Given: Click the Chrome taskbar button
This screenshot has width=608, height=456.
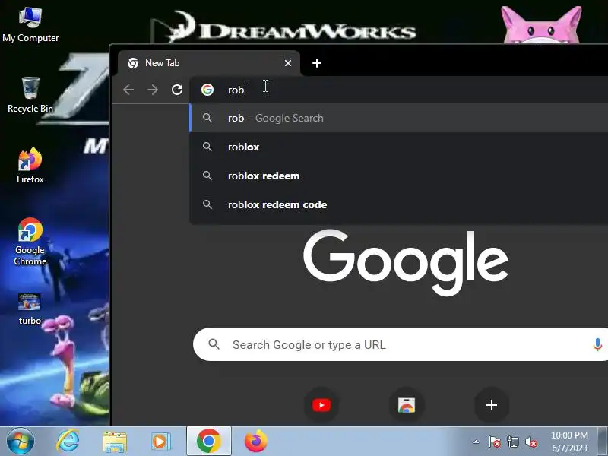Looking at the screenshot, I should pyautogui.click(x=209, y=442).
